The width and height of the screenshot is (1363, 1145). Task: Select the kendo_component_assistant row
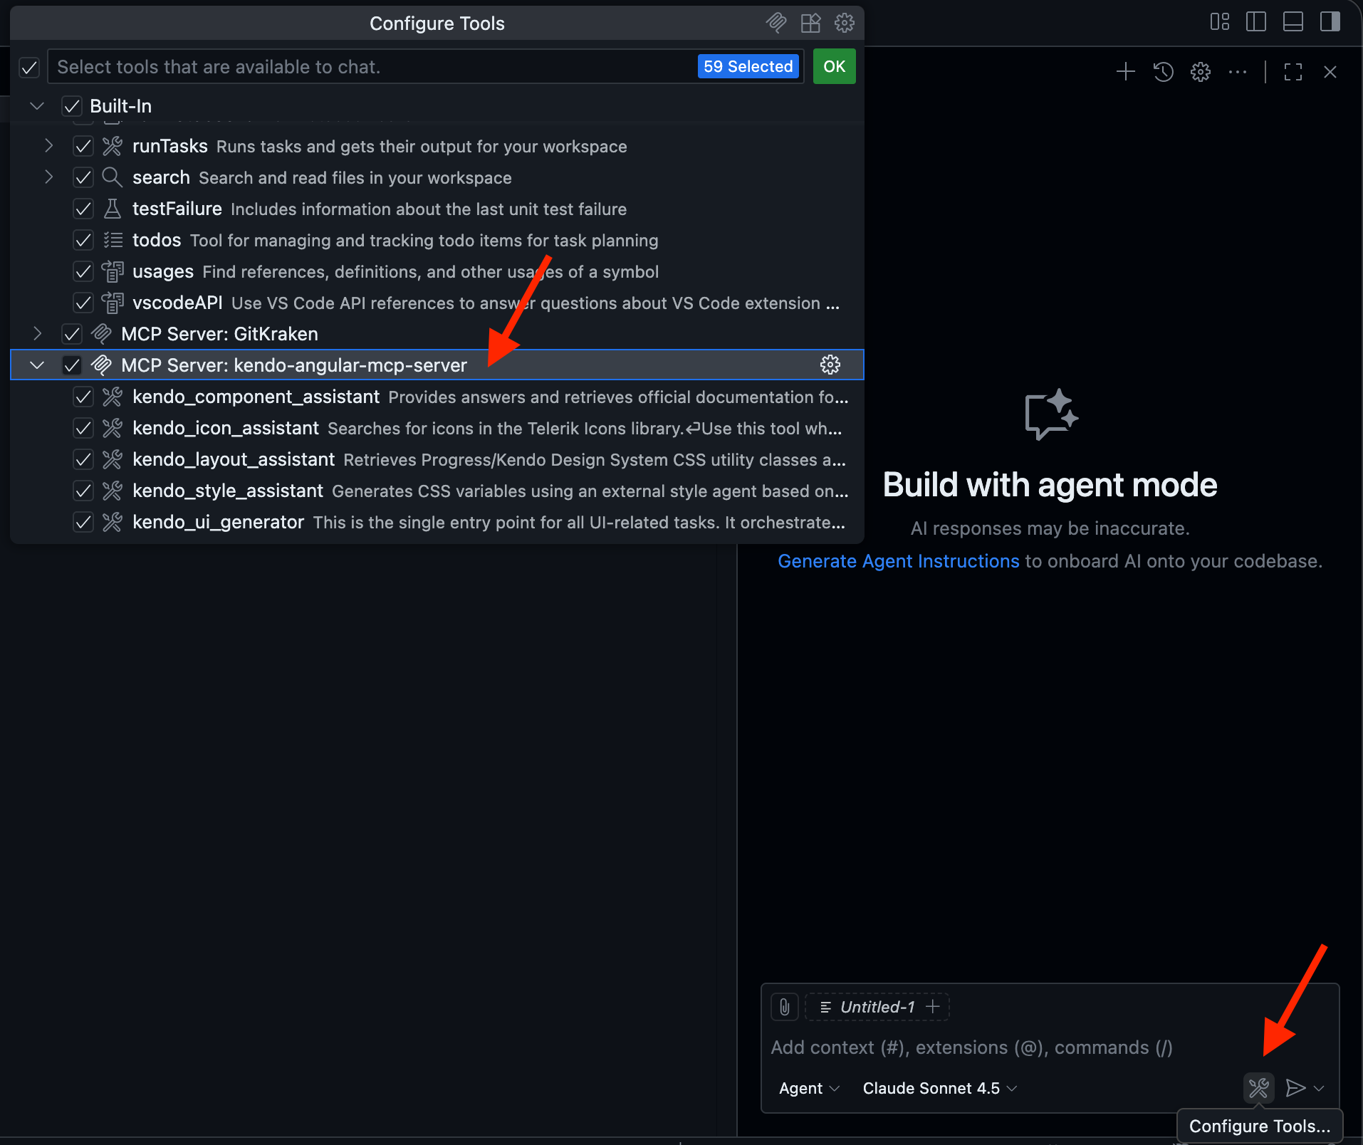tap(437, 397)
